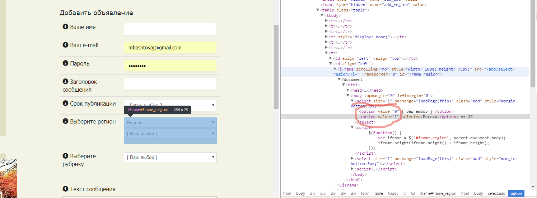Click info icon next to Выберите рубрику
The image size is (537, 198).
coord(65,156)
